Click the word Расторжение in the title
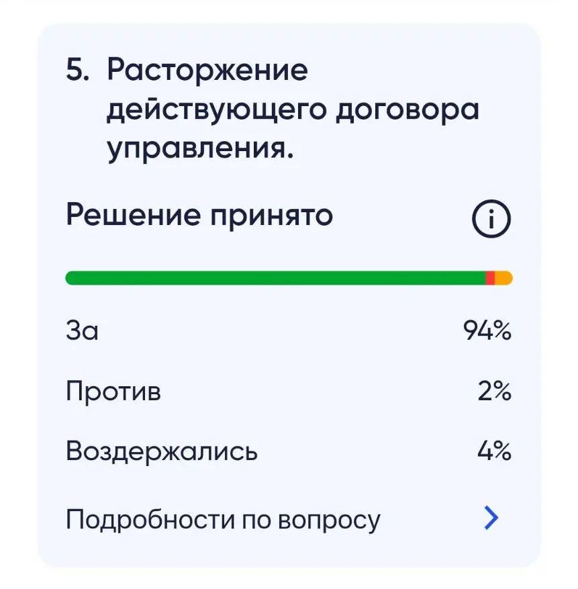 tap(207, 71)
